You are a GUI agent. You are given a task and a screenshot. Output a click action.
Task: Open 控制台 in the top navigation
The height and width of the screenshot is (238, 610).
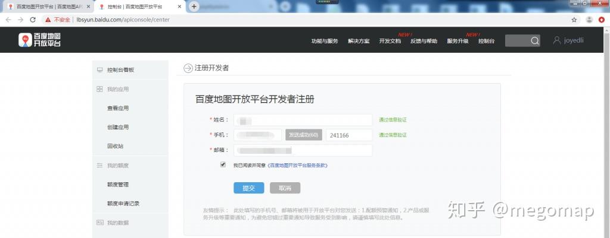(x=486, y=41)
